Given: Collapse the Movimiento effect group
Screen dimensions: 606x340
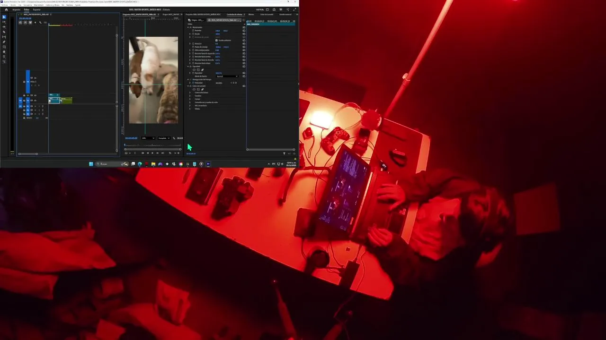Looking at the screenshot, I should click(x=188, y=27).
